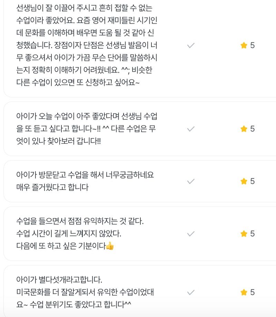Click checkmark for the 방문닫고 수업 review
The height and width of the screenshot is (317, 276).
click(191, 181)
